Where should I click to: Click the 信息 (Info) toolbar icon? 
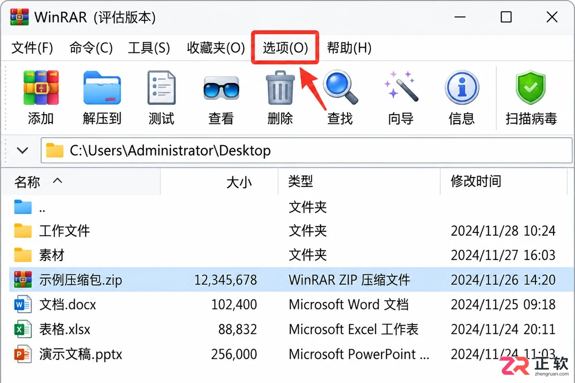pyautogui.click(x=461, y=88)
